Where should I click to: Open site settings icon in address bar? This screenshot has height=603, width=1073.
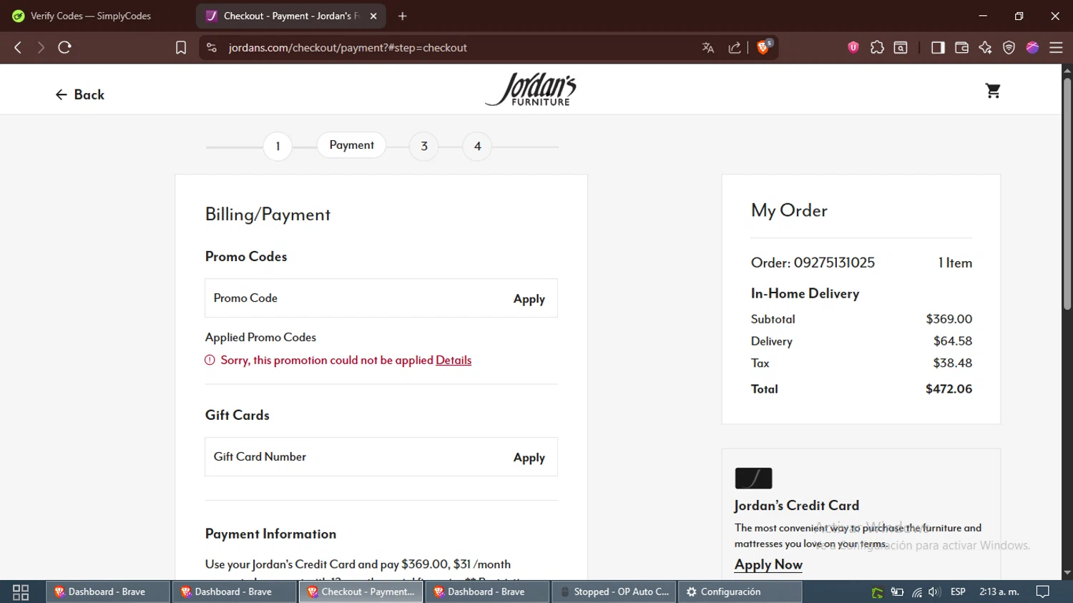pyautogui.click(x=211, y=47)
